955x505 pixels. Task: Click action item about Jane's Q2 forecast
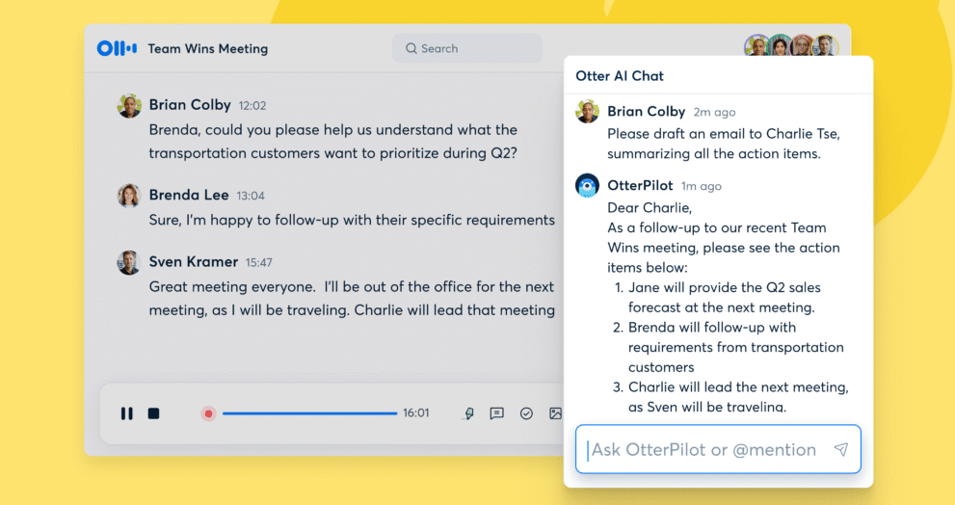pos(724,297)
